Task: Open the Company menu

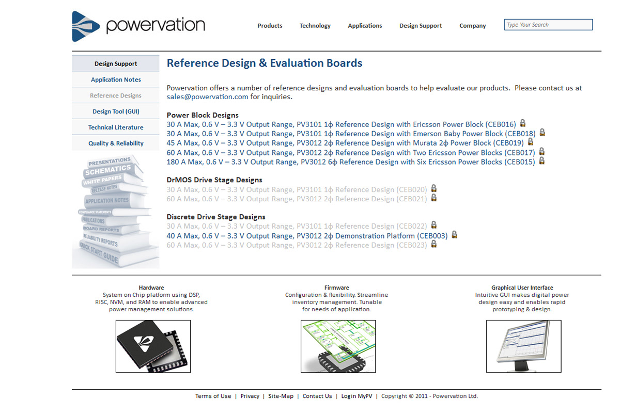Action: 473,26
